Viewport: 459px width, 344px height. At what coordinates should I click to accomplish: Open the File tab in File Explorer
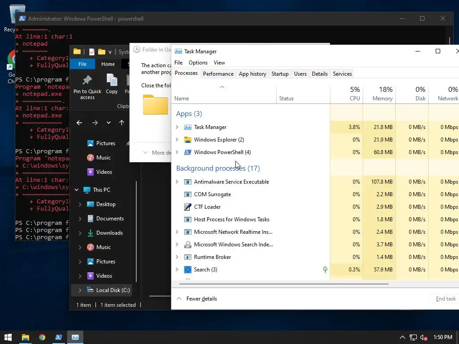[82, 64]
